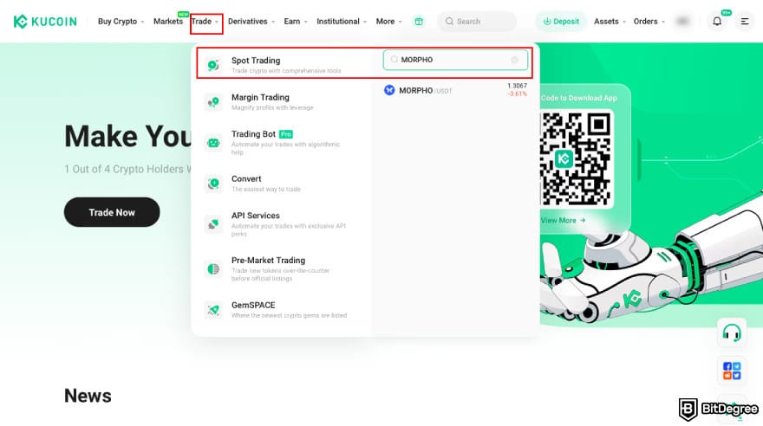Click the Convert icon

(213, 183)
